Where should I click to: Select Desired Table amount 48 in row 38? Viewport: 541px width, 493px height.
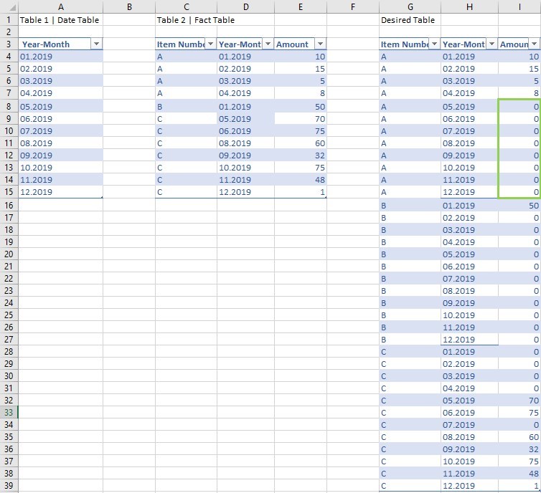pyautogui.click(x=519, y=474)
